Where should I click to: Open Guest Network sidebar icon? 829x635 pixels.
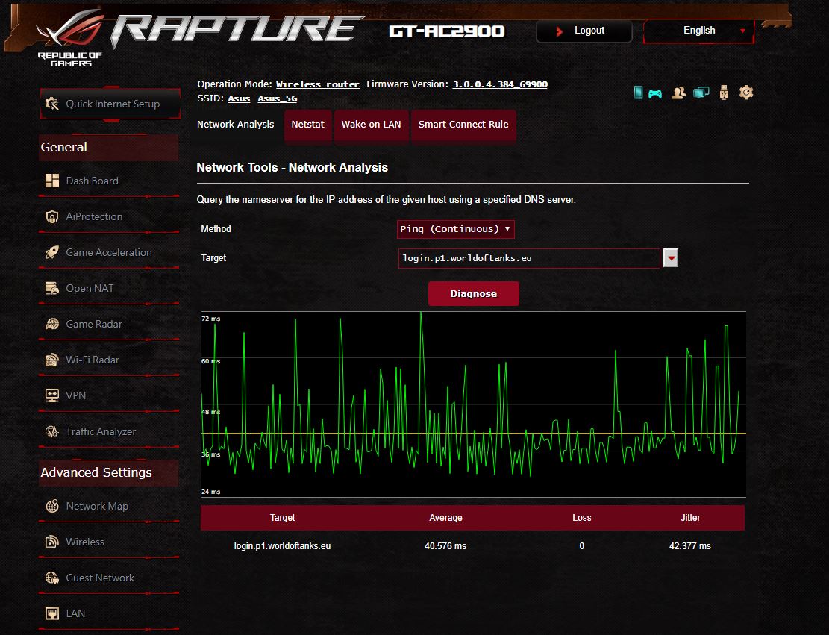pos(52,578)
